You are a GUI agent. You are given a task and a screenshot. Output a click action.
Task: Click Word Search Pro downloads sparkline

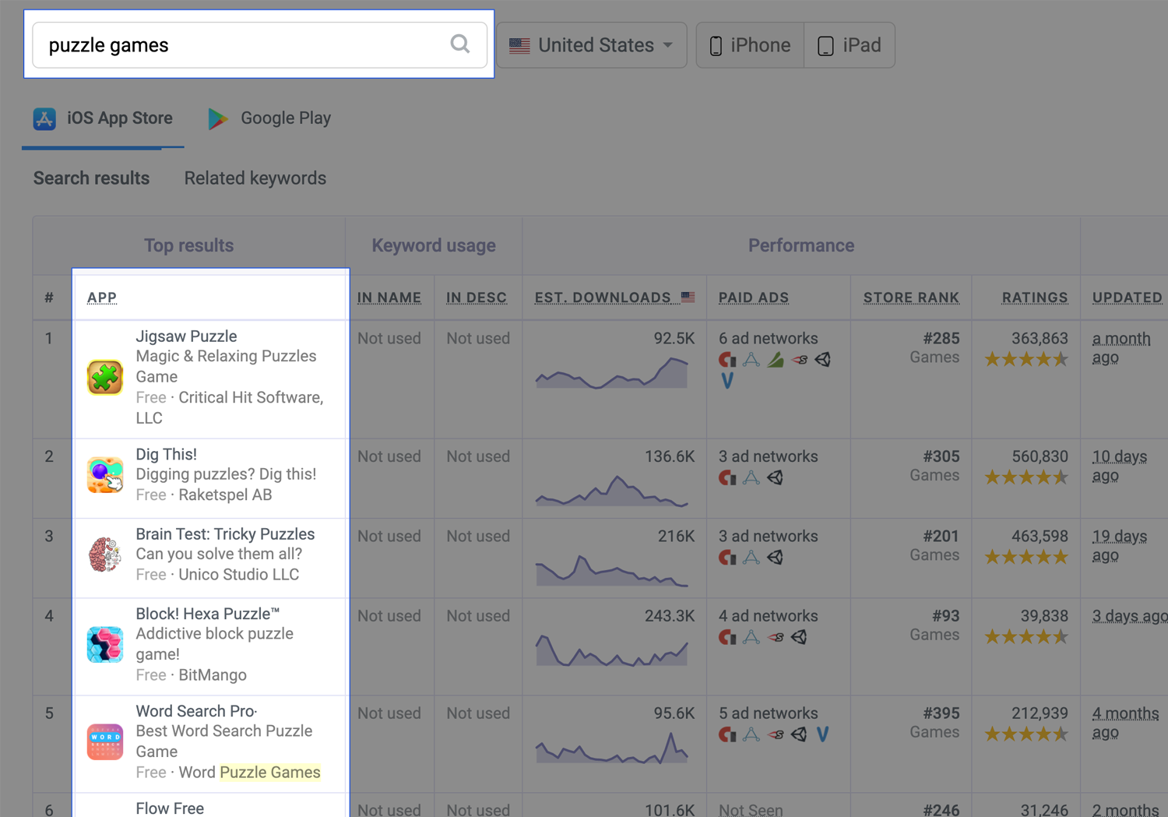coord(612,747)
